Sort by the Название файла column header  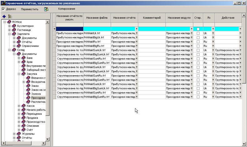tap(97, 18)
